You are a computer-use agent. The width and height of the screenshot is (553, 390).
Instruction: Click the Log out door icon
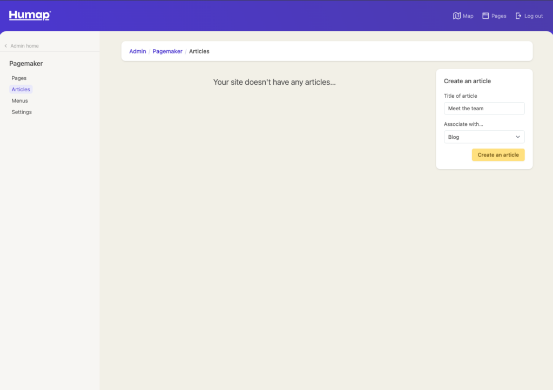pyautogui.click(x=518, y=16)
